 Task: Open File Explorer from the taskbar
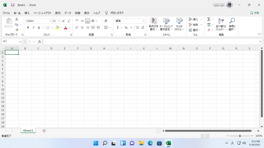click(x=141, y=143)
